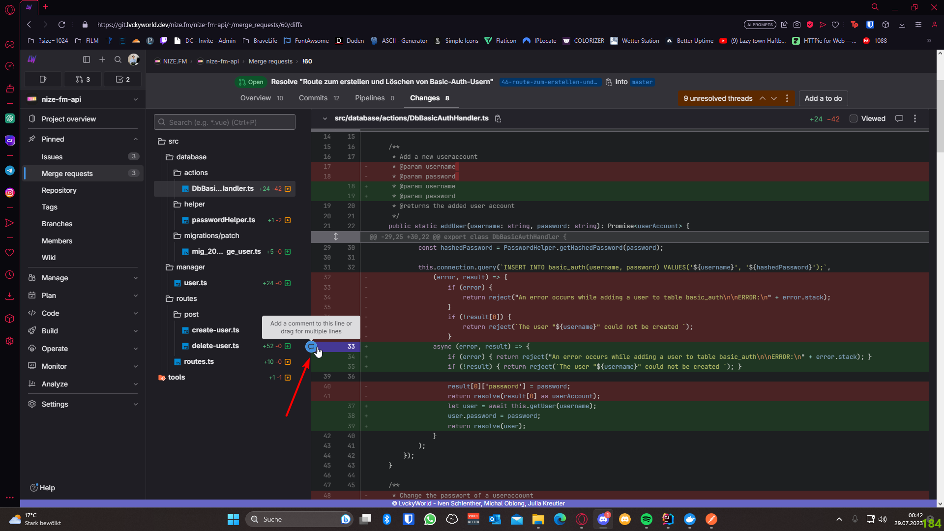The width and height of the screenshot is (944, 531).
Task: Click the Add a to do button
Action: pos(823,98)
